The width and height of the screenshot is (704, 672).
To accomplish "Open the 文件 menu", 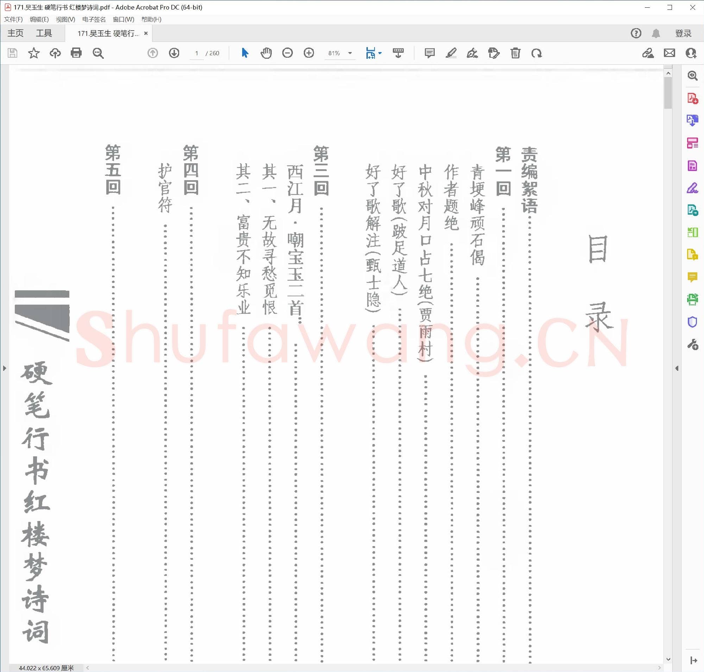I will (13, 20).
